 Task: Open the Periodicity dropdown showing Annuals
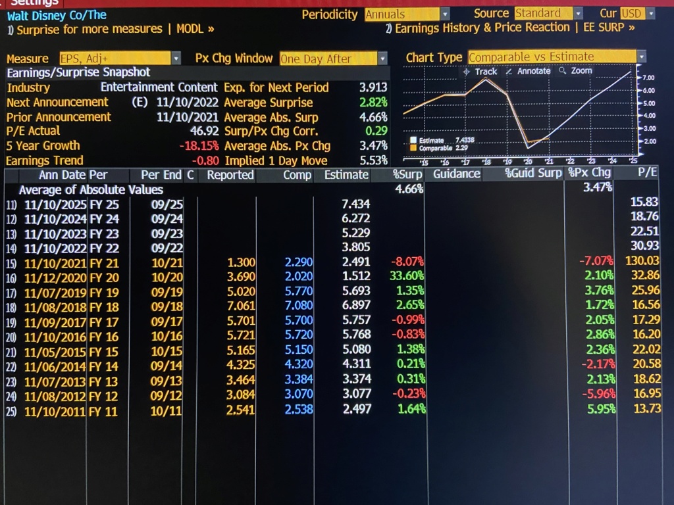pyautogui.click(x=407, y=14)
